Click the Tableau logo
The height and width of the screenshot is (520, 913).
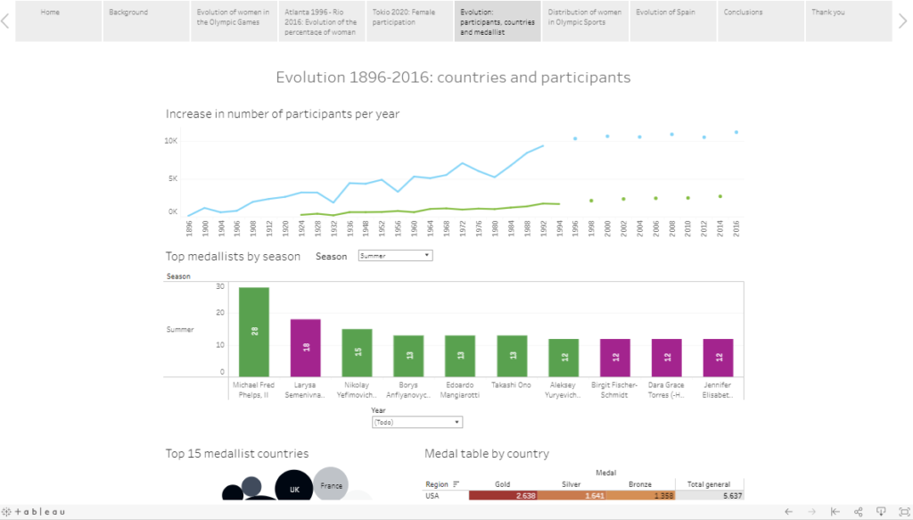pos(34,512)
